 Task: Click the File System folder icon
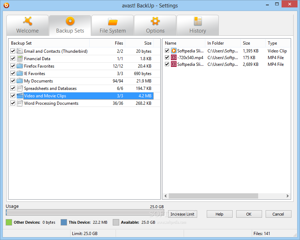(x=113, y=21)
